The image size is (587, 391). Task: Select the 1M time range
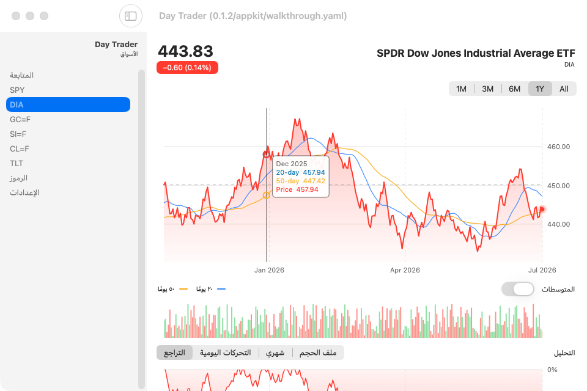pos(461,89)
